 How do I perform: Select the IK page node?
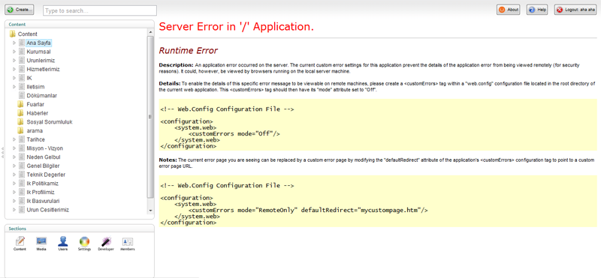(29, 78)
